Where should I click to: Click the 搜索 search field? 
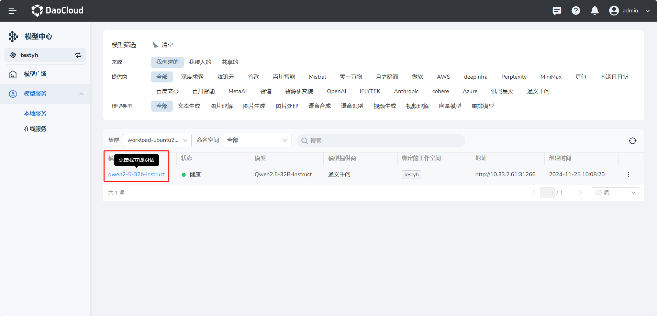[381, 141]
